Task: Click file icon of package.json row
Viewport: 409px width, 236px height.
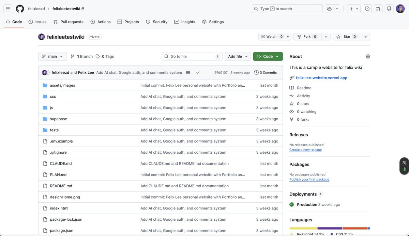Action: click(x=45, y=231)
